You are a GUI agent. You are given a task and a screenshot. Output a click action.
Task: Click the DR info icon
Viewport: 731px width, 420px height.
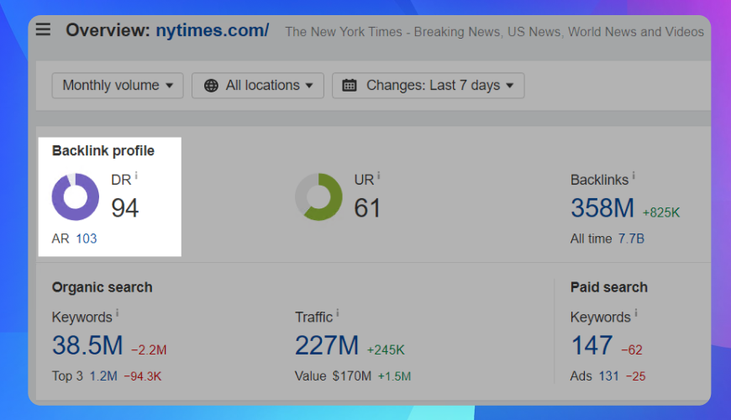[x=136, y=176]
